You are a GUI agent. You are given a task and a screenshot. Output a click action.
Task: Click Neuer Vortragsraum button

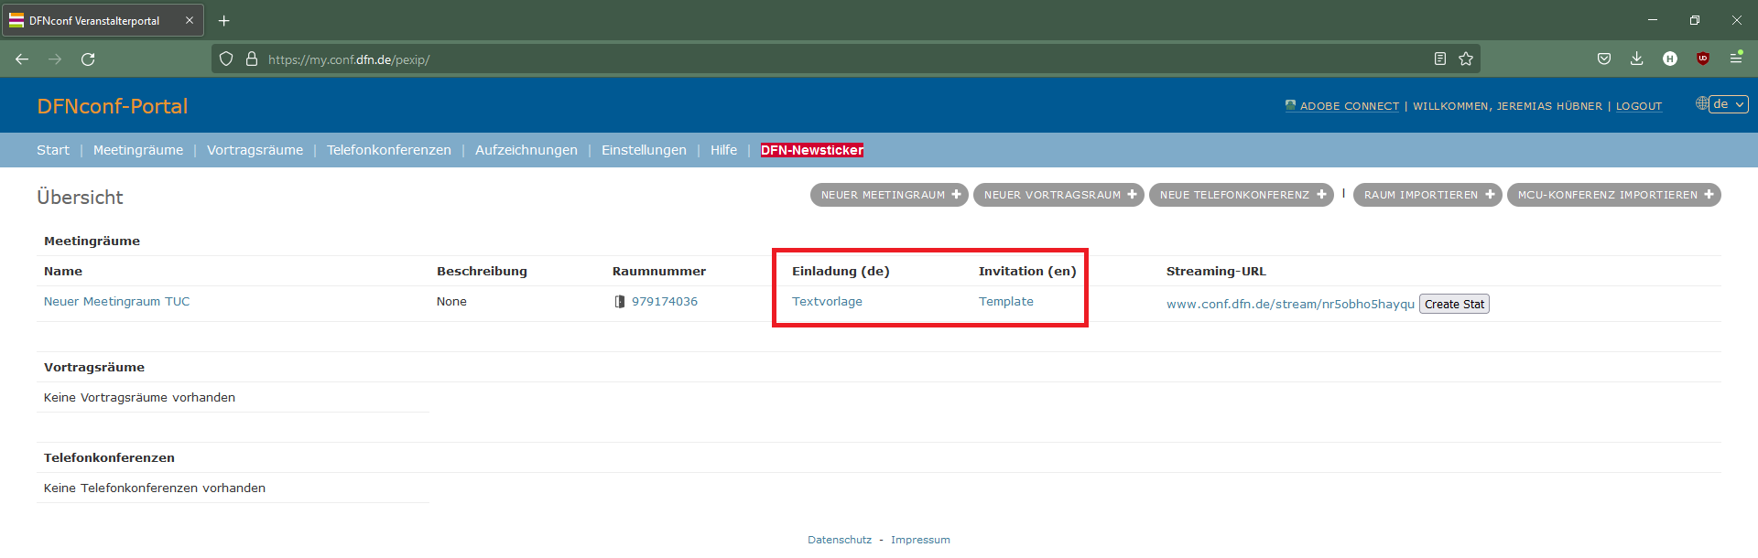[1058, 195]
